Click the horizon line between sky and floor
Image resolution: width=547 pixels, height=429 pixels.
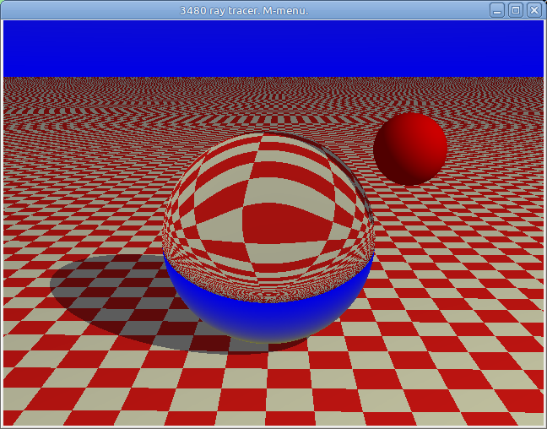tap(273, 78)
